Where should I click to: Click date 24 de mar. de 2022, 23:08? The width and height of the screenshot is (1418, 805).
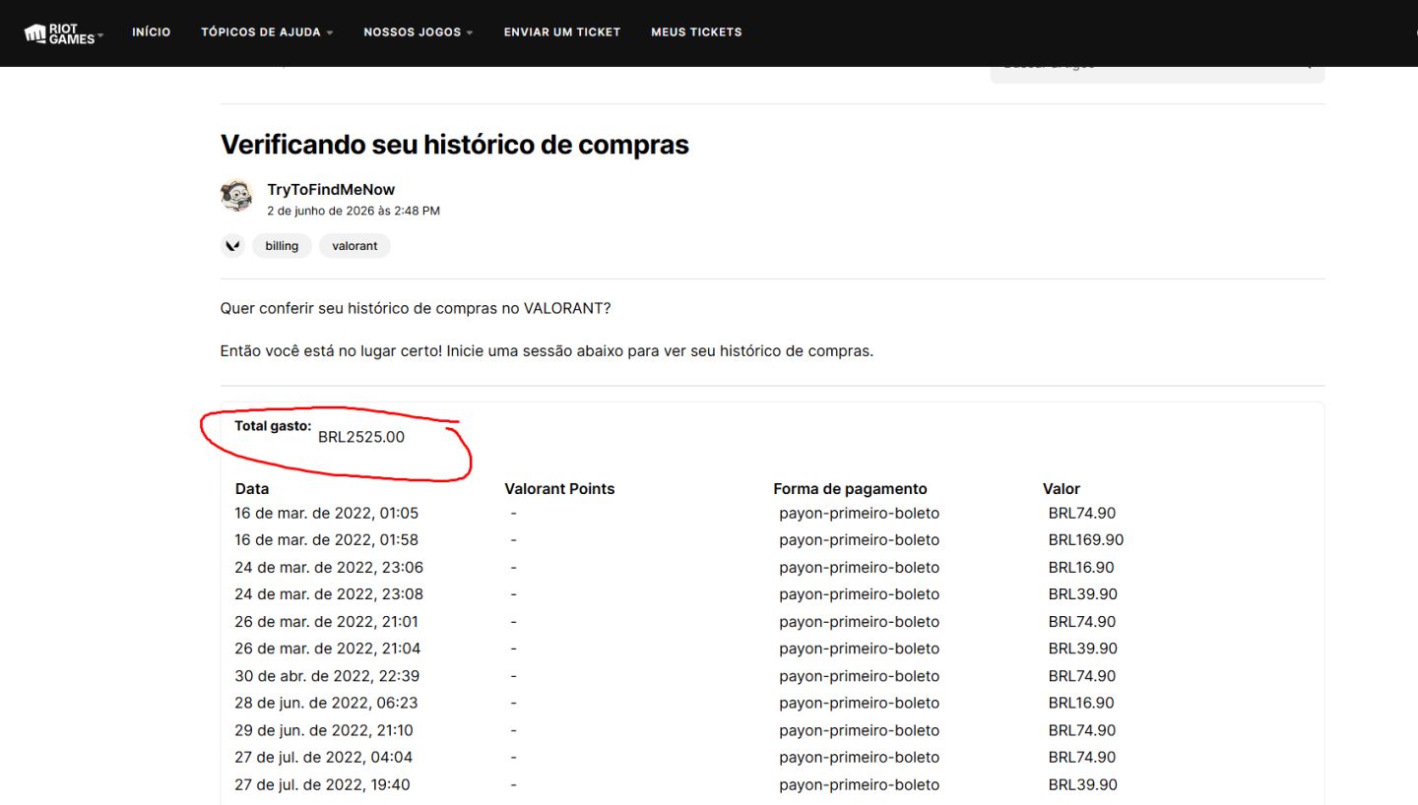[x=329, y=593]
